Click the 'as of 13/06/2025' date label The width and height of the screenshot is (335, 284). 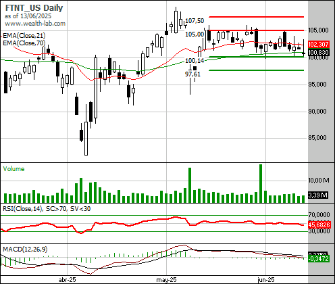[x=28, y=16]
